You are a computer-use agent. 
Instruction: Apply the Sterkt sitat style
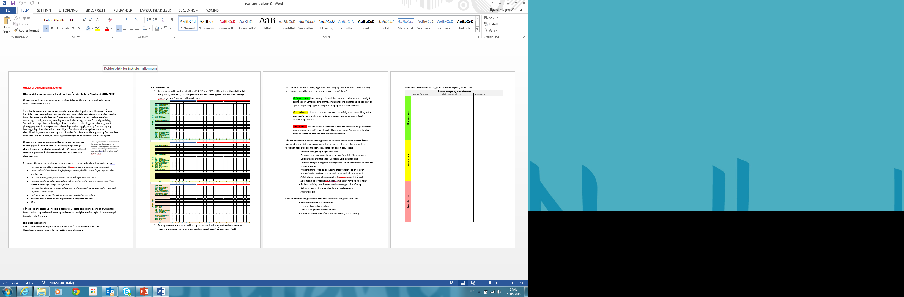pos(405,24)
